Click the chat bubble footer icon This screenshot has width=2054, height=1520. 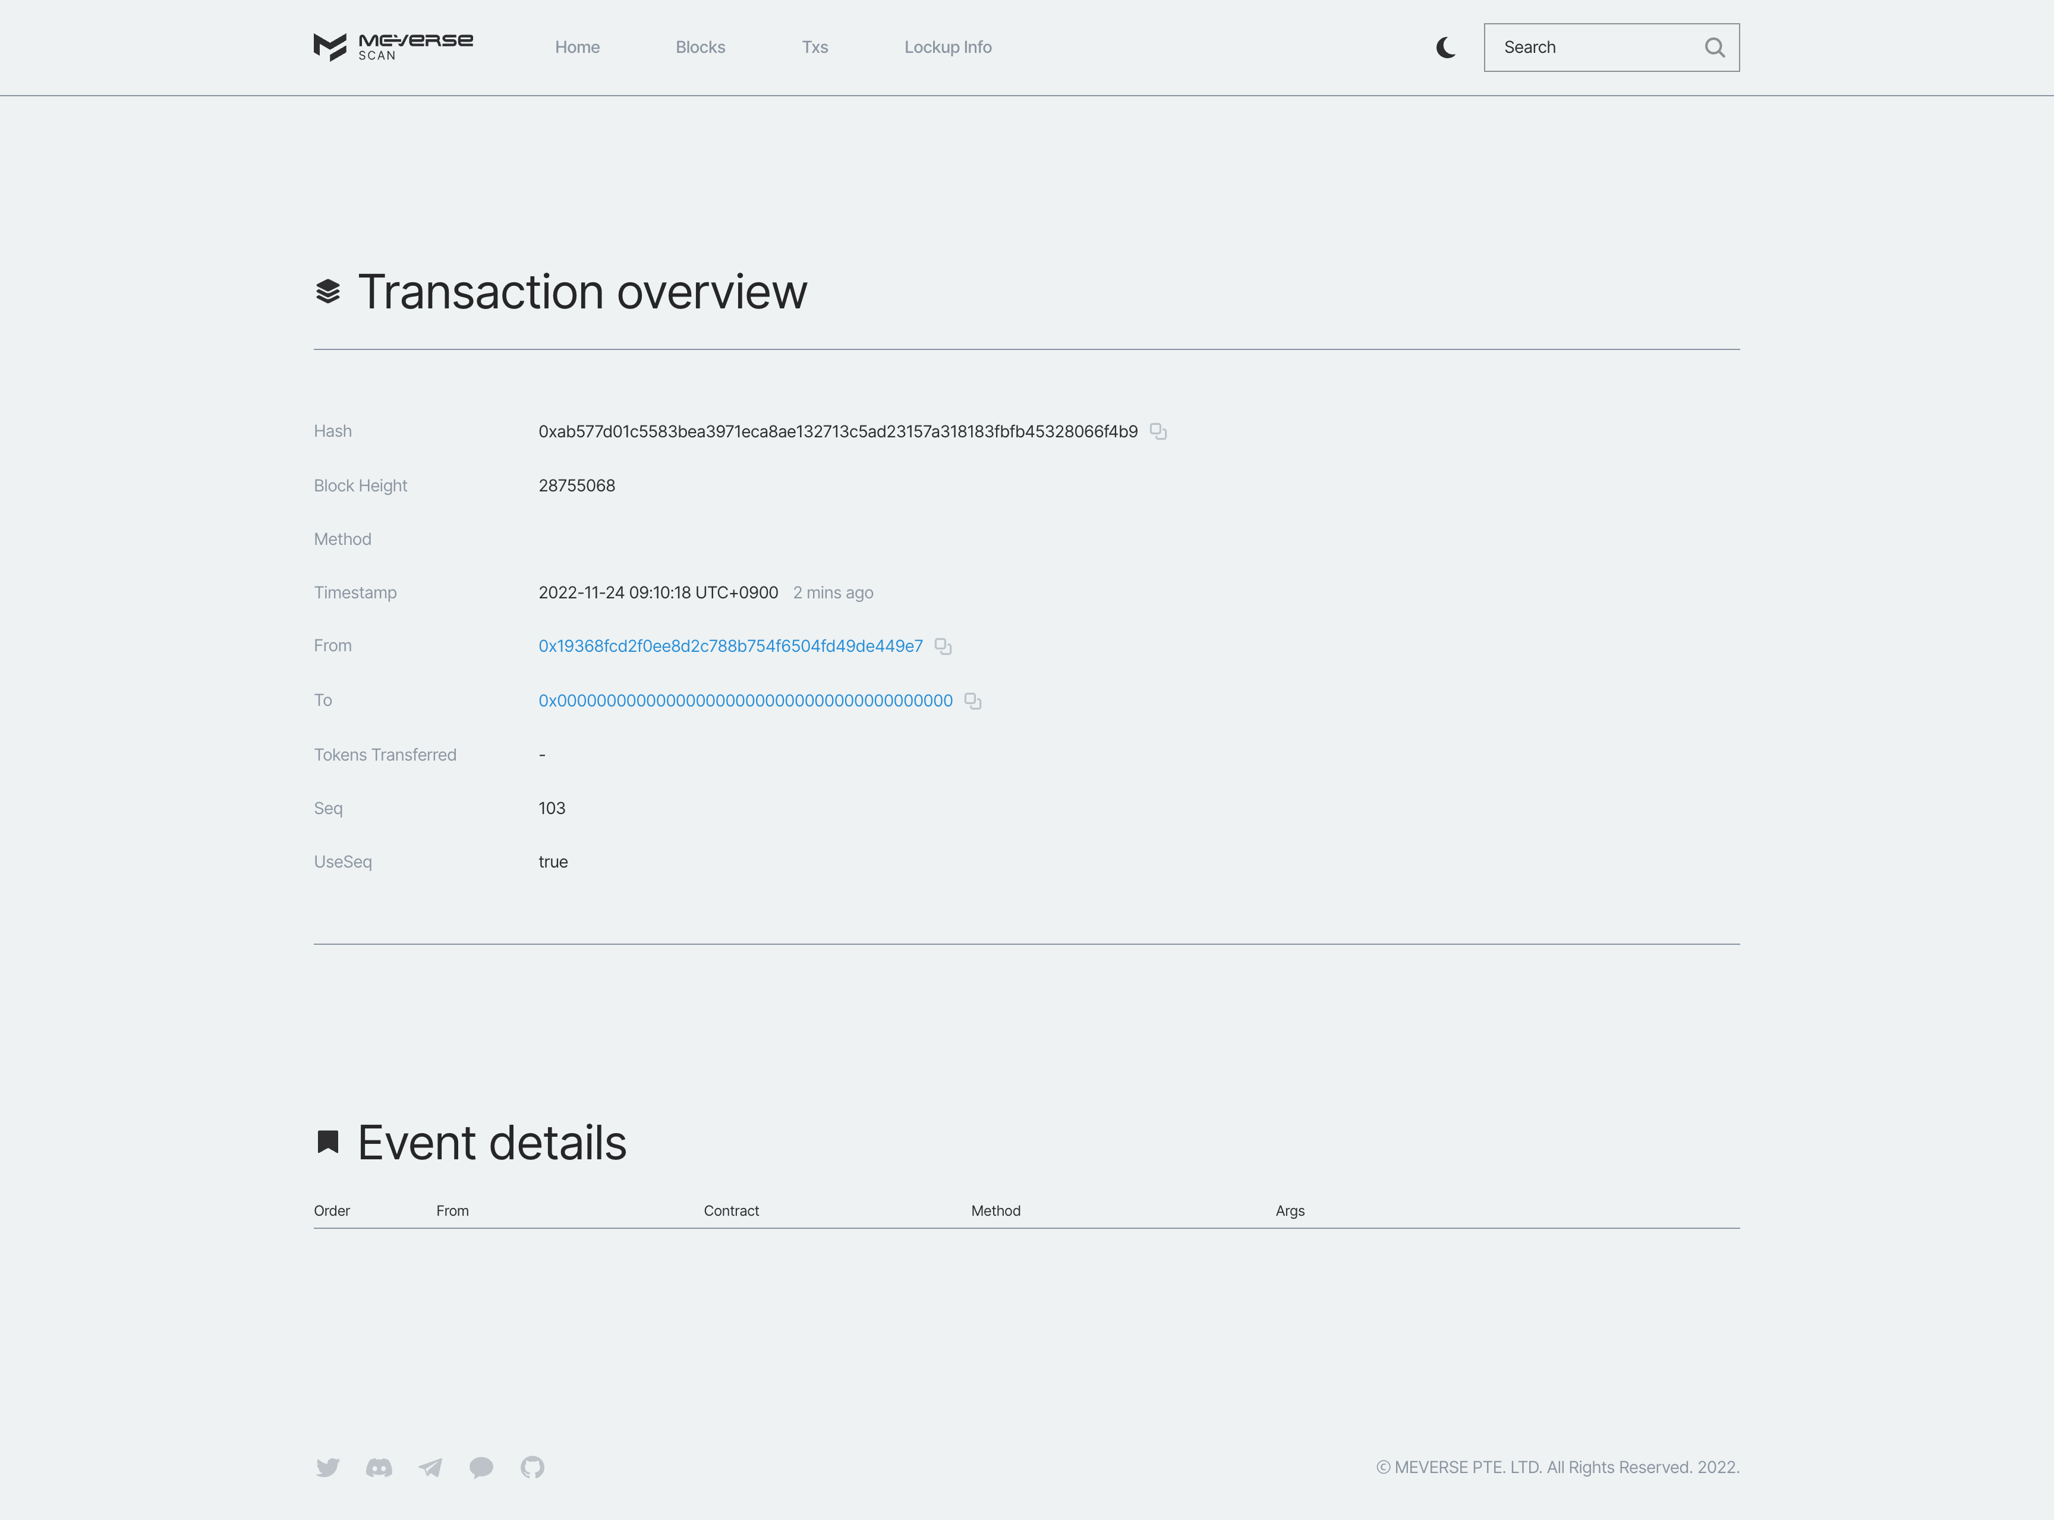(x=481, y=1468)
